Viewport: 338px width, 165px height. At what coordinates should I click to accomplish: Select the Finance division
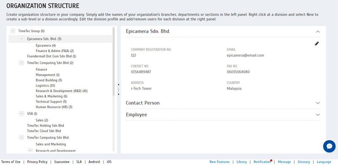coord(41,69)
